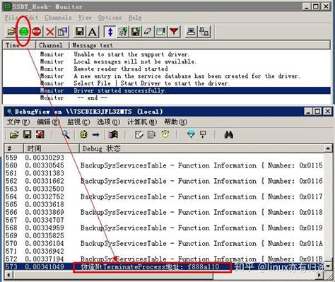Select the Driver started successfully row

[166, 90]
